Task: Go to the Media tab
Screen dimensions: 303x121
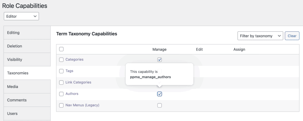Action: (27, 87)
